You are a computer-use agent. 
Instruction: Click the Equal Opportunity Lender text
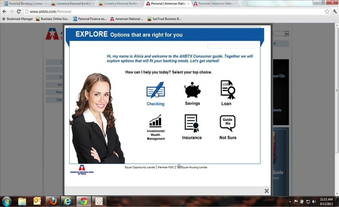tap(140, 167)
